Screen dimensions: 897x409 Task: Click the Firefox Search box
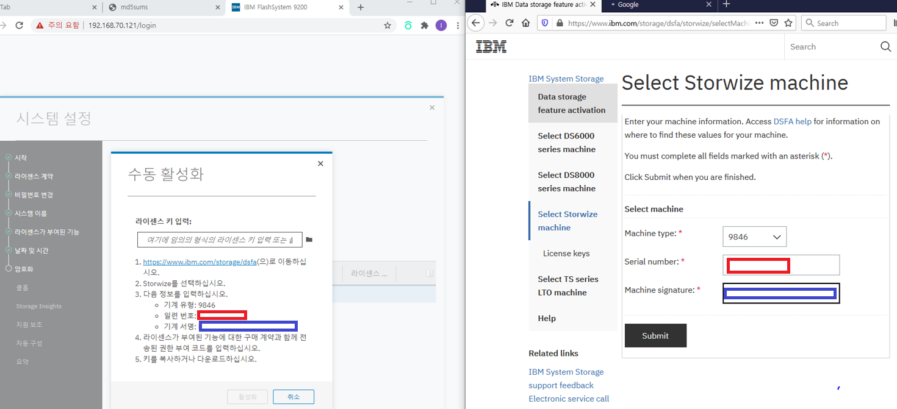click(843, 23)
